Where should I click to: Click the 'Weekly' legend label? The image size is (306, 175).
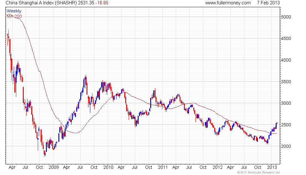click(x=14, y=11)
